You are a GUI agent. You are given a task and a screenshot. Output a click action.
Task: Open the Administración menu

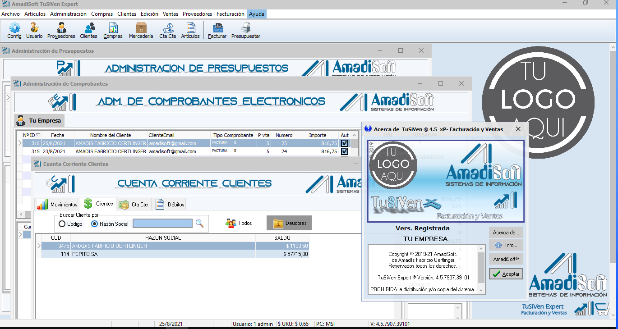tap(69, 14)
